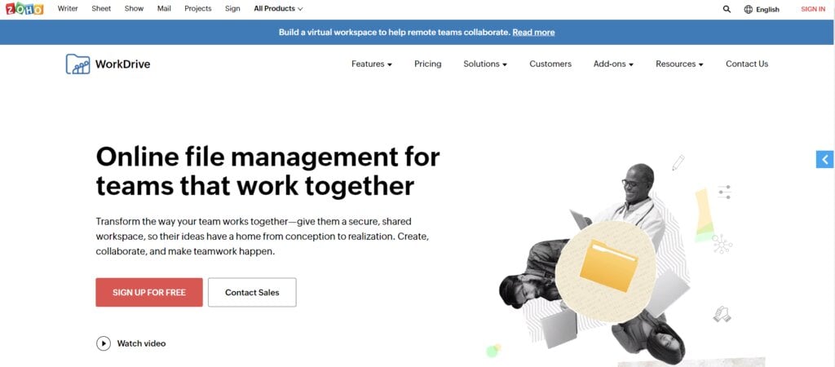Click the Watch video text link

point(141,343)
